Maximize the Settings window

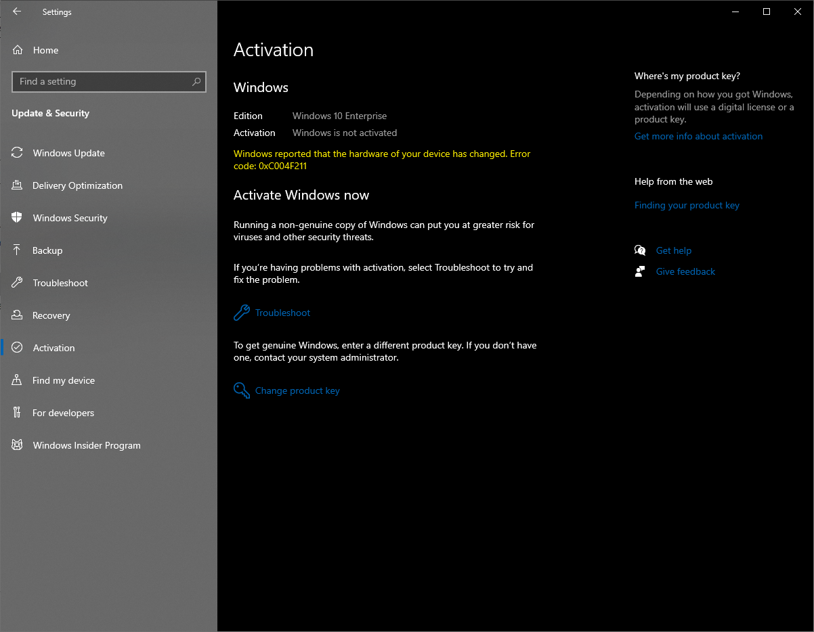point(767,12)
